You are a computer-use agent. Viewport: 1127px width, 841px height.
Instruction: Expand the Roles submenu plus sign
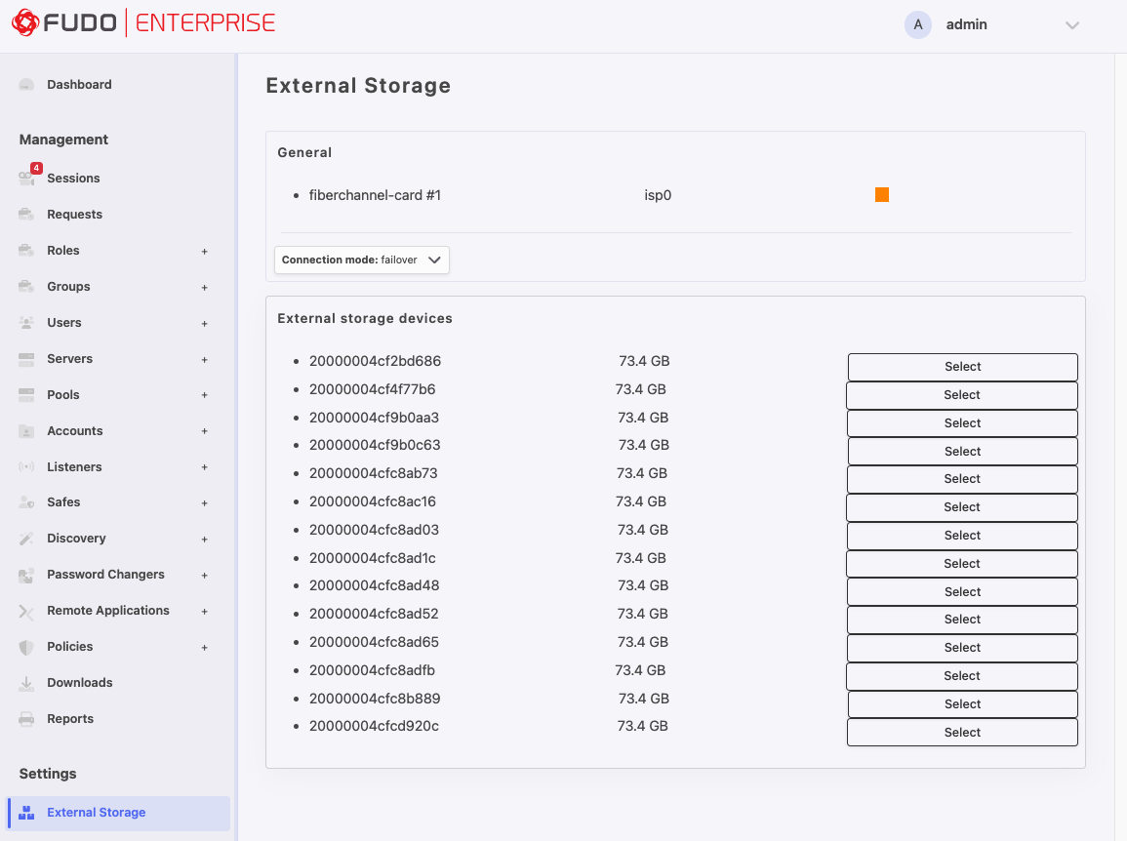tap(204, 251)
